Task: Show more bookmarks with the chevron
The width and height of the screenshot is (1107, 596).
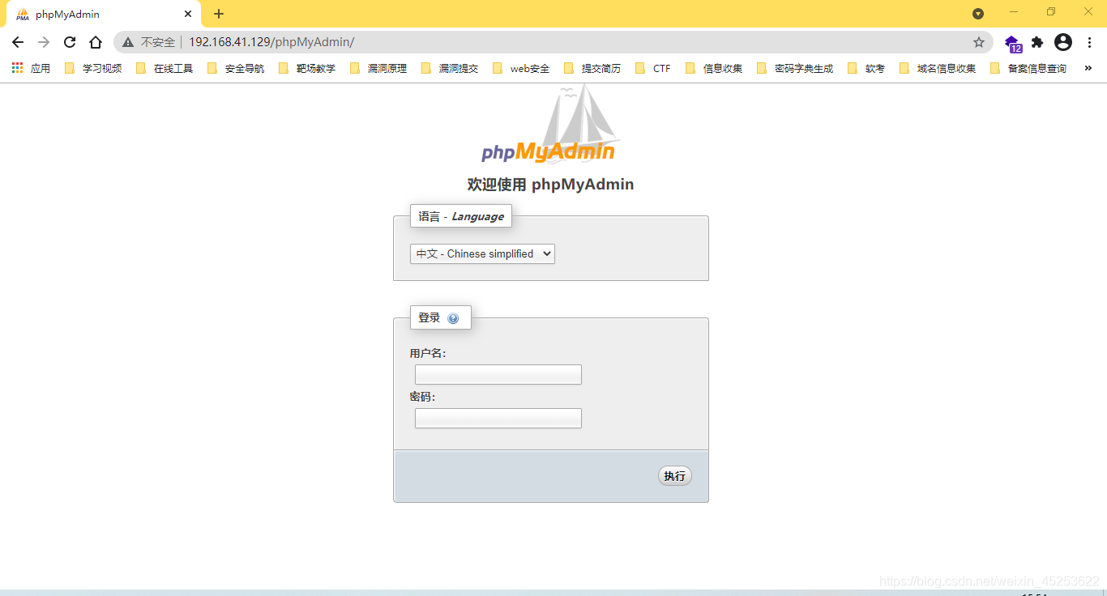Action: 1088,68
